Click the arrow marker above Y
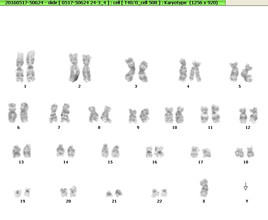Screen dimensions: 268x220 [246, 186]
